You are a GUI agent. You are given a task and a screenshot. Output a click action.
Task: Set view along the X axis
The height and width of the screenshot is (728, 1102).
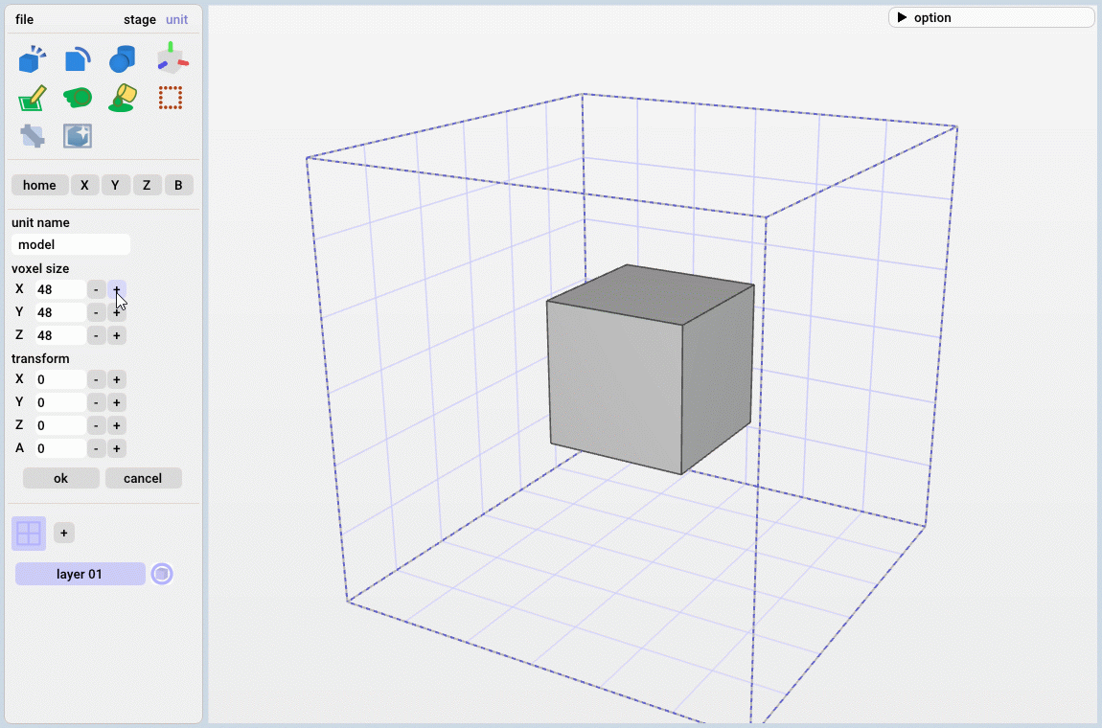coord(84,186)
